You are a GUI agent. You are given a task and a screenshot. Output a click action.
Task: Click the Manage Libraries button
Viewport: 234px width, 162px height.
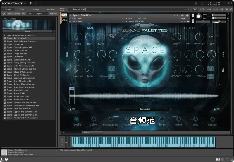[x=13, y=14]
